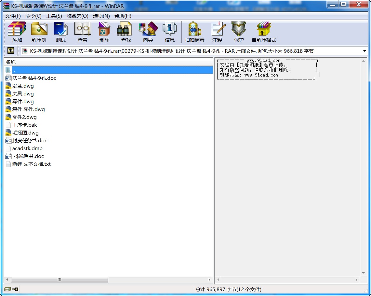Click the DWG icon of 发蓝.dwg
Image resolution: width=371 pixels, height=296 pixels.
8,86
